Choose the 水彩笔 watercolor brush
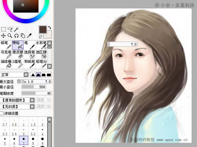197x147 pixels. [x=41, y=45]
